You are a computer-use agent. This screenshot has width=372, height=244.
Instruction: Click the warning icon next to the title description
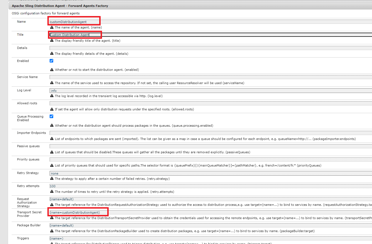click(52, 41)
